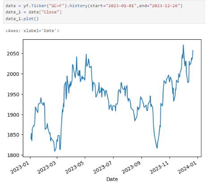
Task: Click the data_1.plot() code line
Action: pos(22,19)
